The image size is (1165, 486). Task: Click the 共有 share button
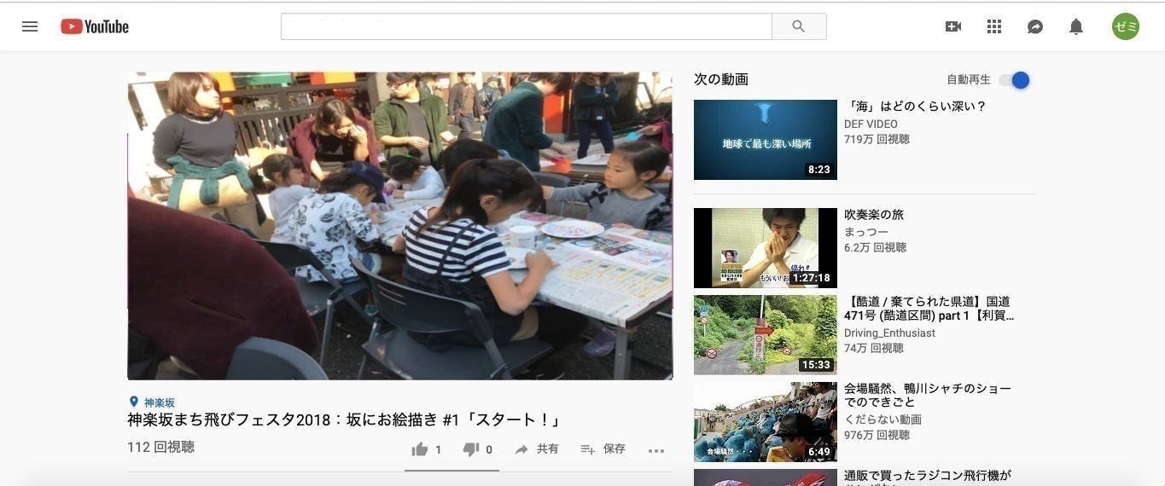point(537,449)
